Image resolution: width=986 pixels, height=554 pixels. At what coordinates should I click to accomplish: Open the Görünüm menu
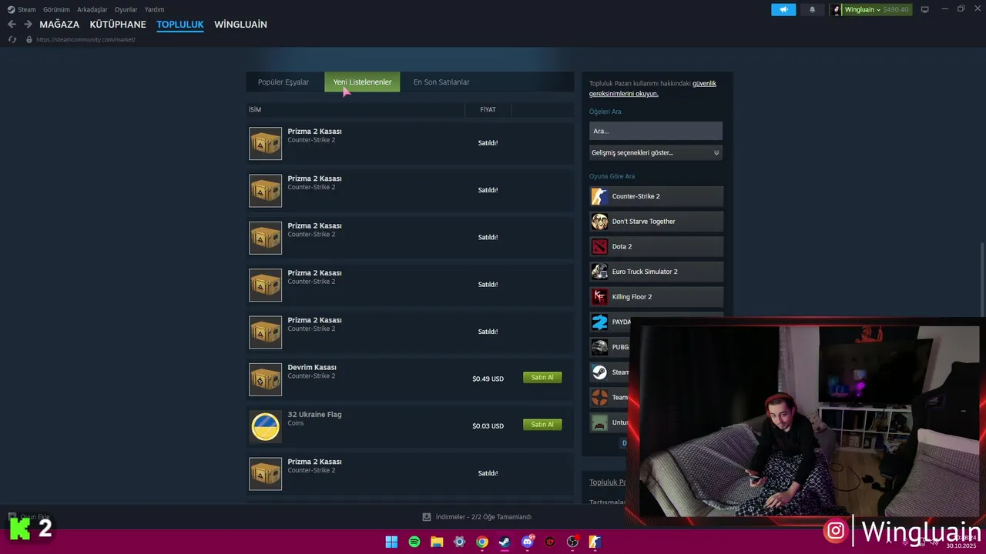coord(56,9)
